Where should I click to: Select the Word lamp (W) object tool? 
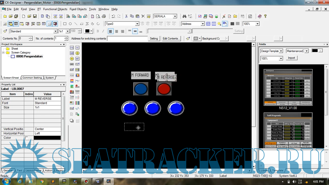[72, 59]
